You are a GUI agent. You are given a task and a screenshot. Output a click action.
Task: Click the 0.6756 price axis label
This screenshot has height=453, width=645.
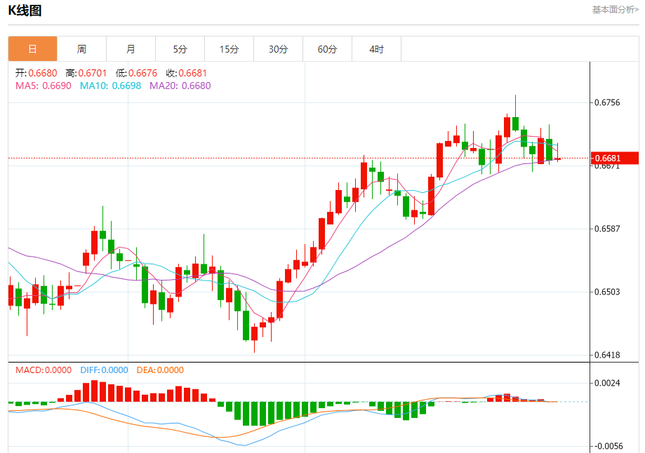pos(607,103)
